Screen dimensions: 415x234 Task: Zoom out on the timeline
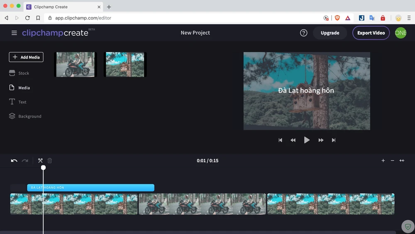(393, 161)
